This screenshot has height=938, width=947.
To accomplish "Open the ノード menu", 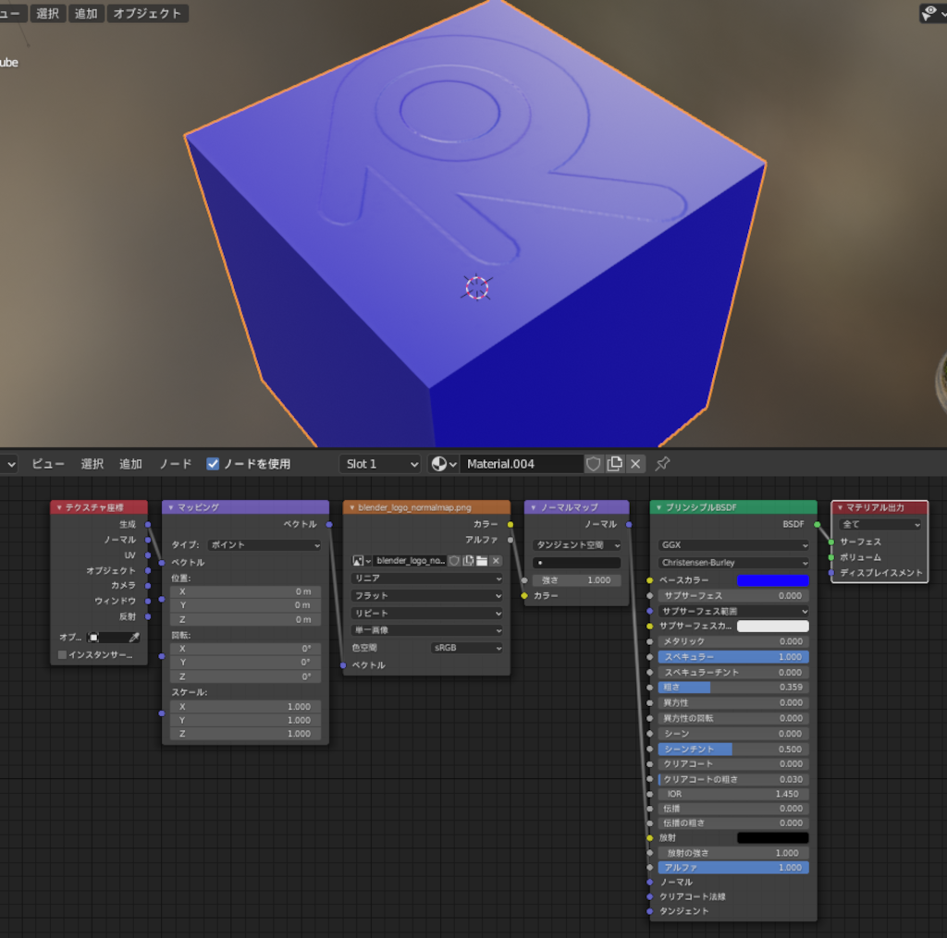I will tap(175, 464).
